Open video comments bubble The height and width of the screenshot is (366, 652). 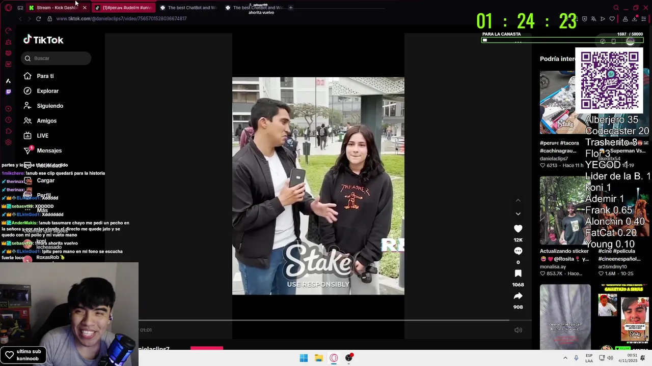point(518,251)
